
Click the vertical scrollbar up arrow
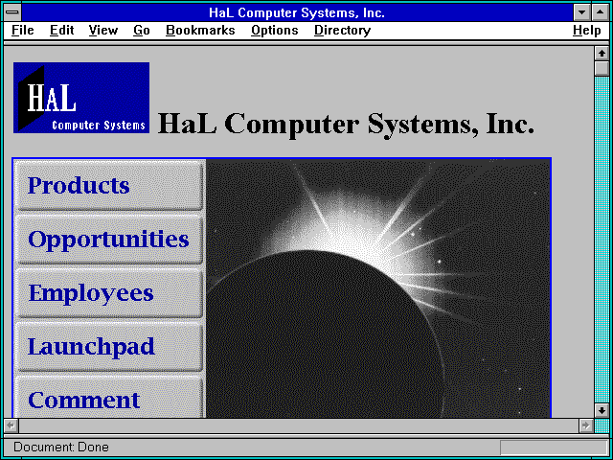point(602,54)
